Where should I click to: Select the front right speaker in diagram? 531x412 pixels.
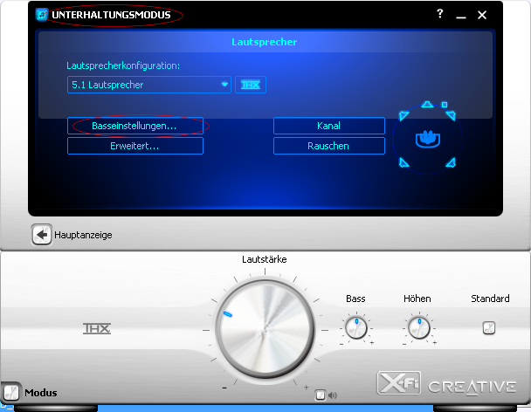pyautogui.click(x=451, y=115)
